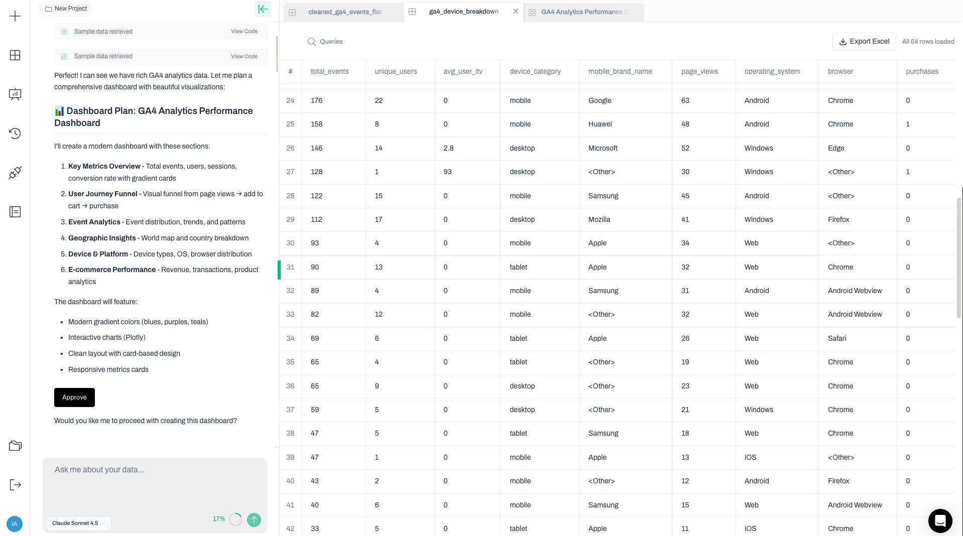Start a new project with the plus icon
Viewport: 963px width, 536px height.
(x=15, y=16)
